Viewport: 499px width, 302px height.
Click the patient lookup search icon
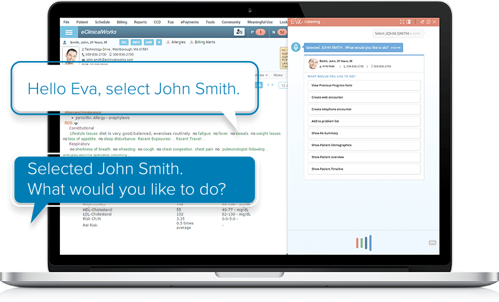pos(239,32)
